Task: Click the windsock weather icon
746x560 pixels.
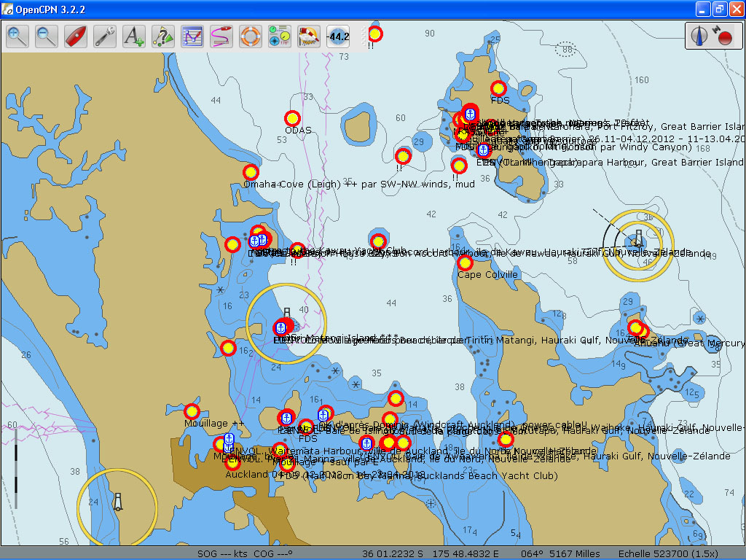Action: [x=309, y=36]
